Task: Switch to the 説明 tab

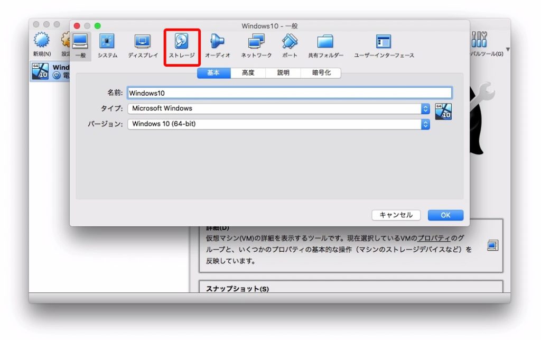Action: [283, 73]
